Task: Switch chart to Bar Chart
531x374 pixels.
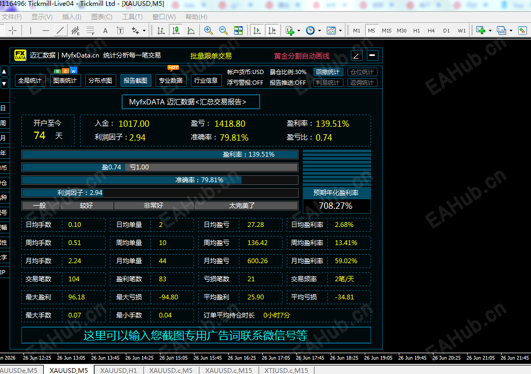Action: click(161, 31)
